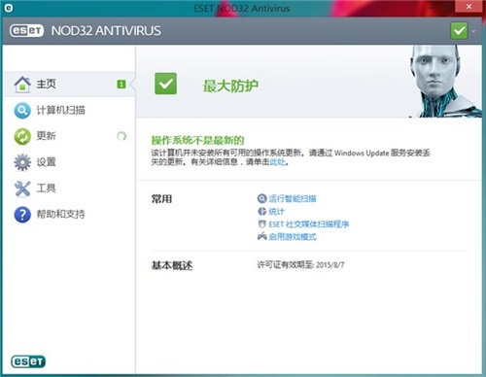Click the NOD32 ANTIVIRUS header title
The image size is (486, 377).
(x=106, y=31)
